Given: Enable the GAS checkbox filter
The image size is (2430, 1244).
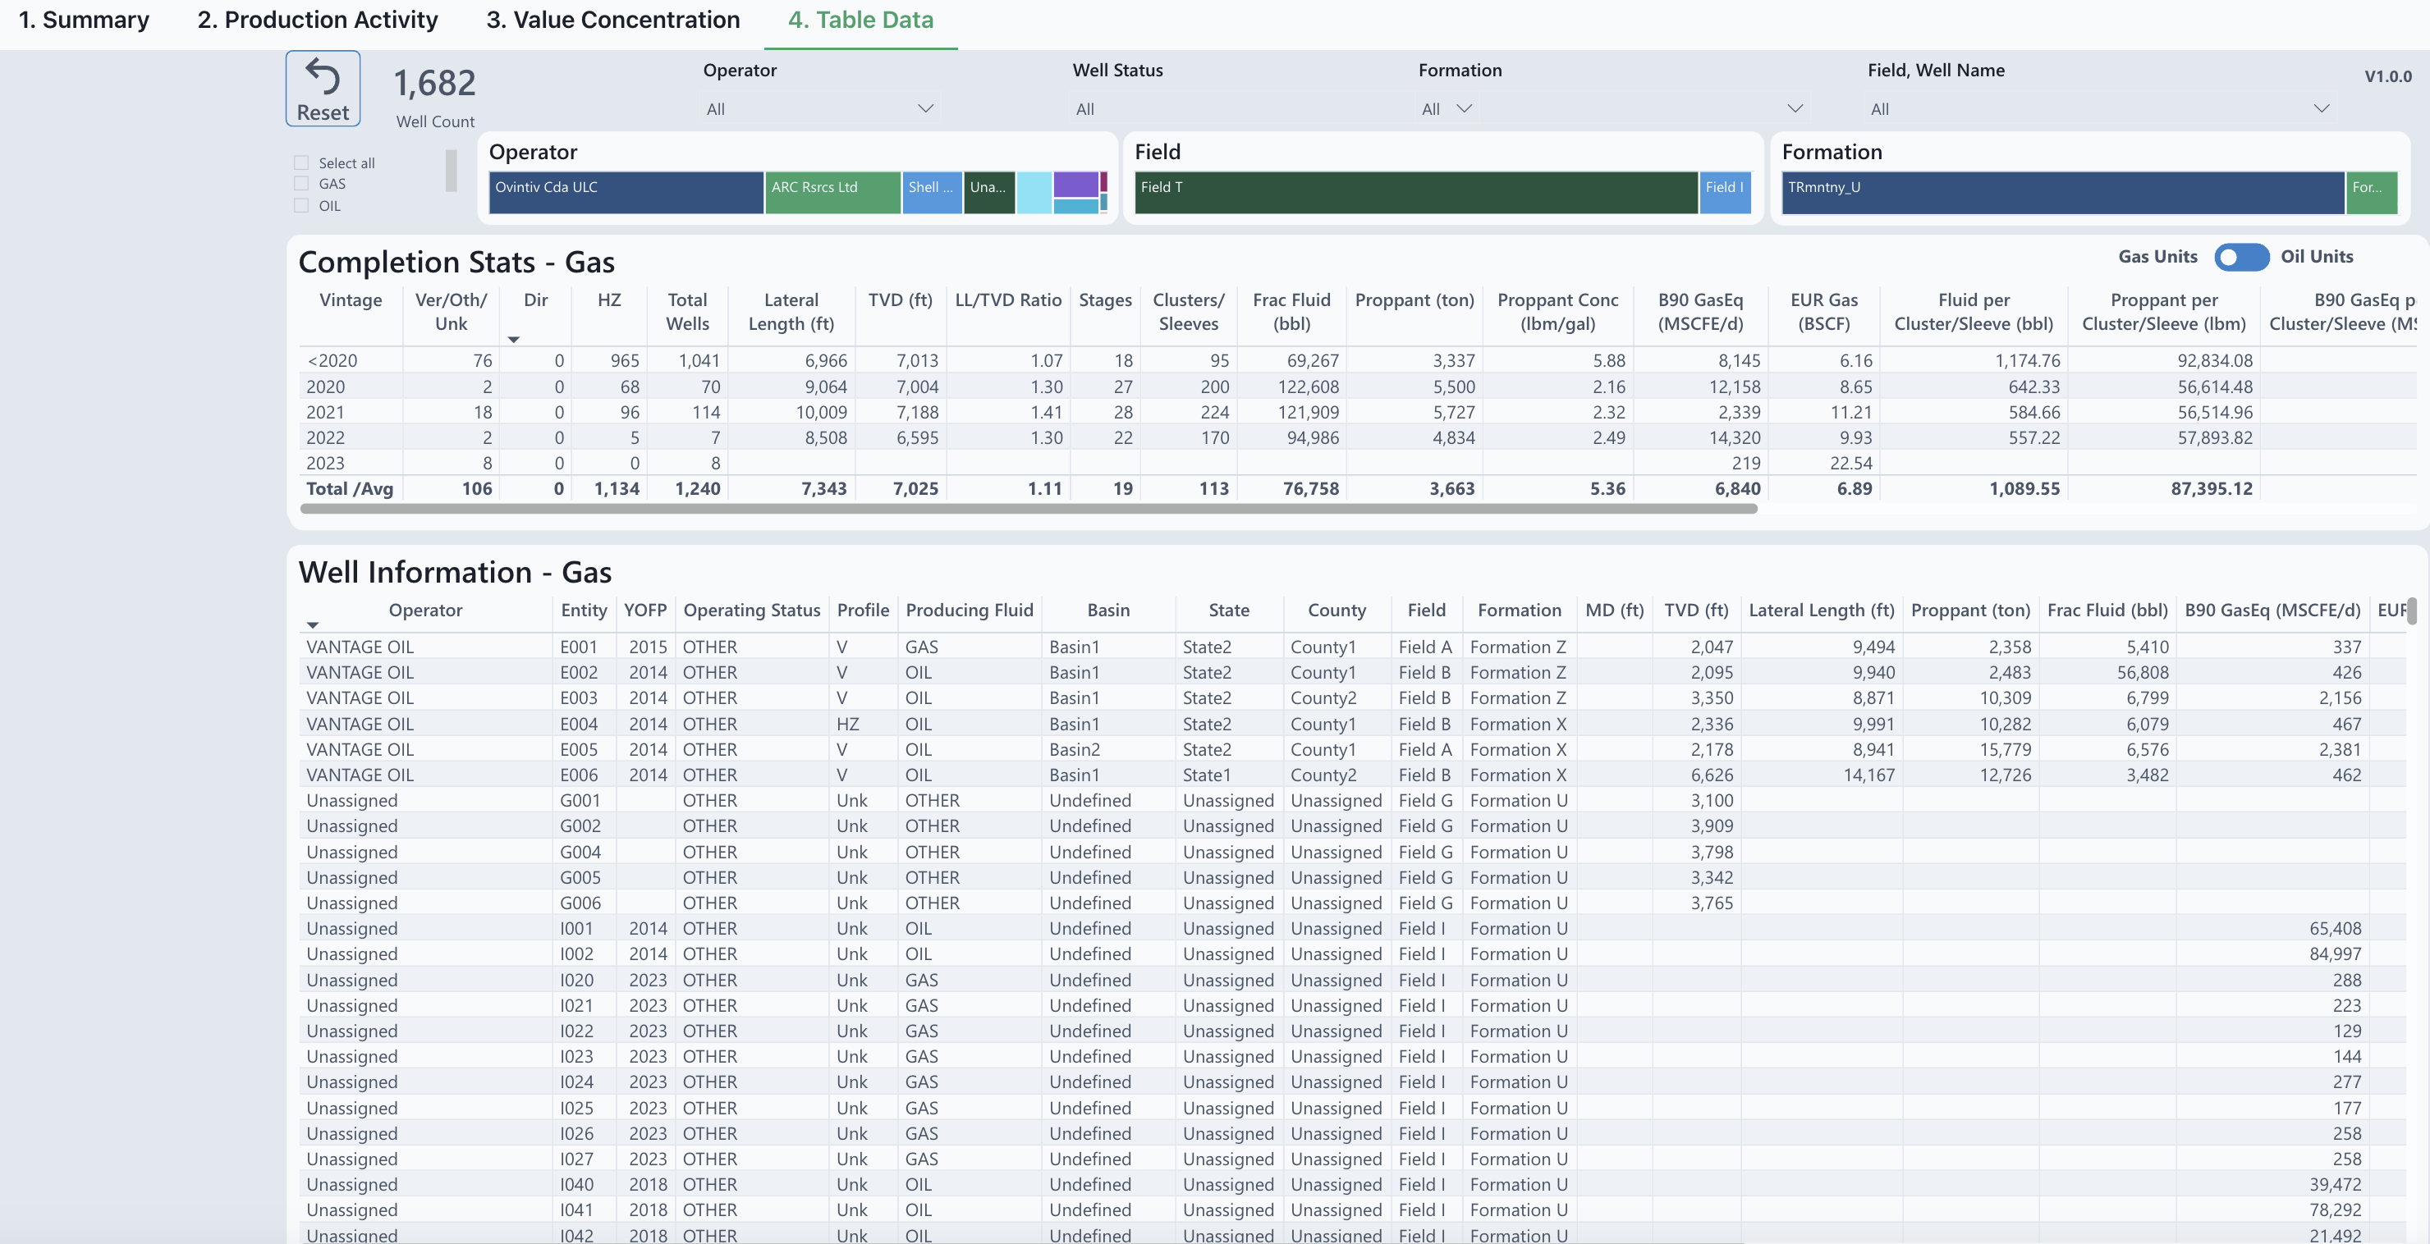Looking at the screenshot, I should click(x=301, y=184).
